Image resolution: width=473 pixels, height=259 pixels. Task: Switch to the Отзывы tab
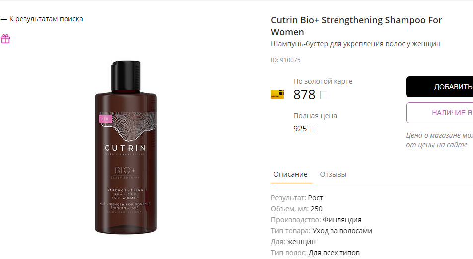coord(333,174)
